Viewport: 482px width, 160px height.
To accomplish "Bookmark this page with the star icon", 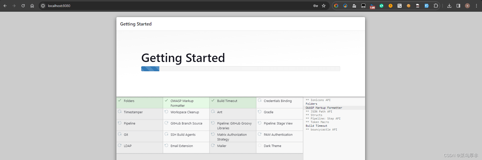I will coord(324,6).
